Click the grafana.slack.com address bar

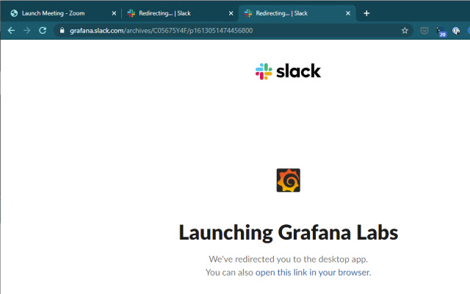(x=220, y=31)
